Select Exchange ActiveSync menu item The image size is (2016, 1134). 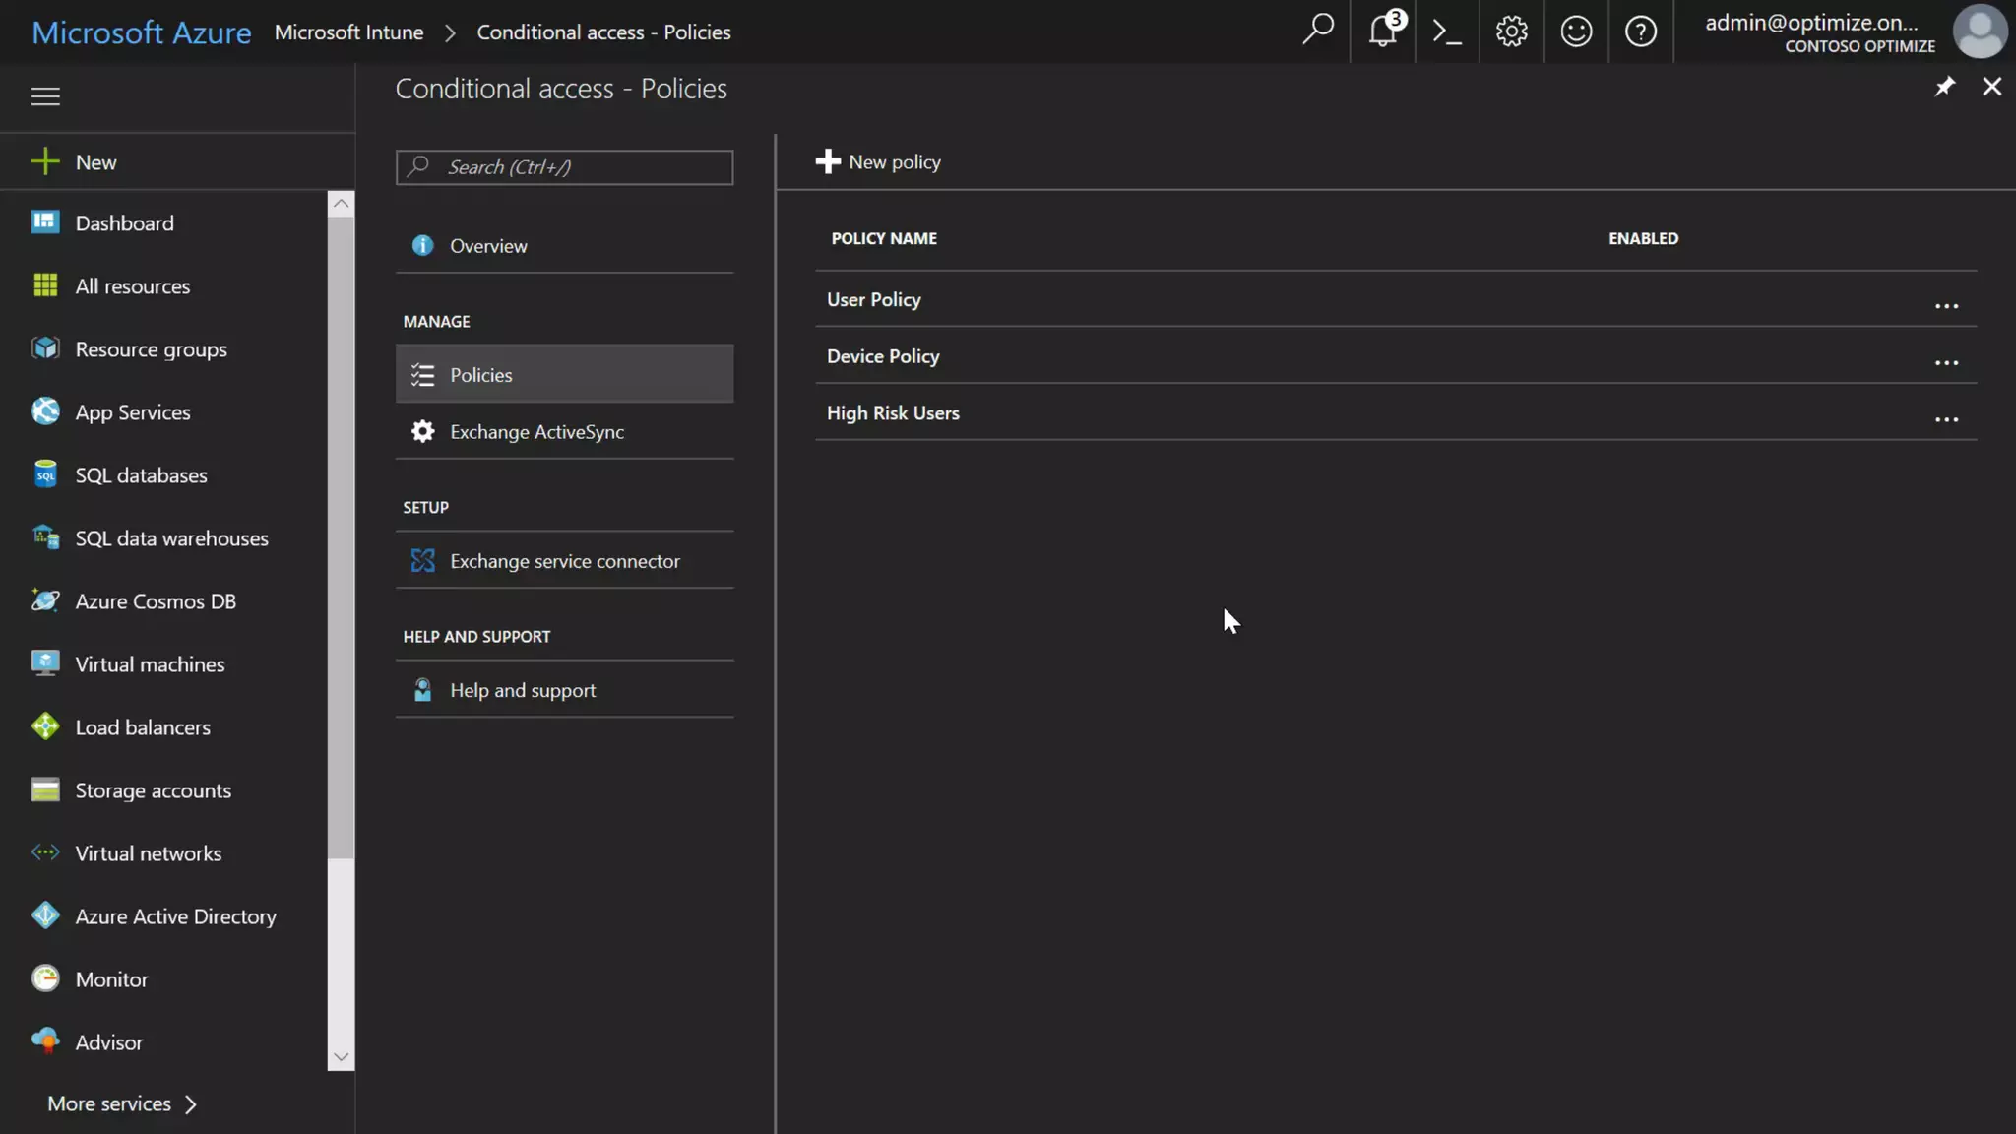536,432
